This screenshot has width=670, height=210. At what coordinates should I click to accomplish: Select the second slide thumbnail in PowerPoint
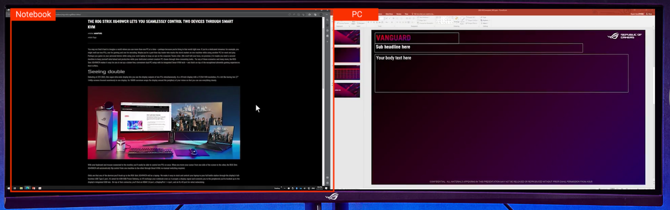tap(347, 55)
